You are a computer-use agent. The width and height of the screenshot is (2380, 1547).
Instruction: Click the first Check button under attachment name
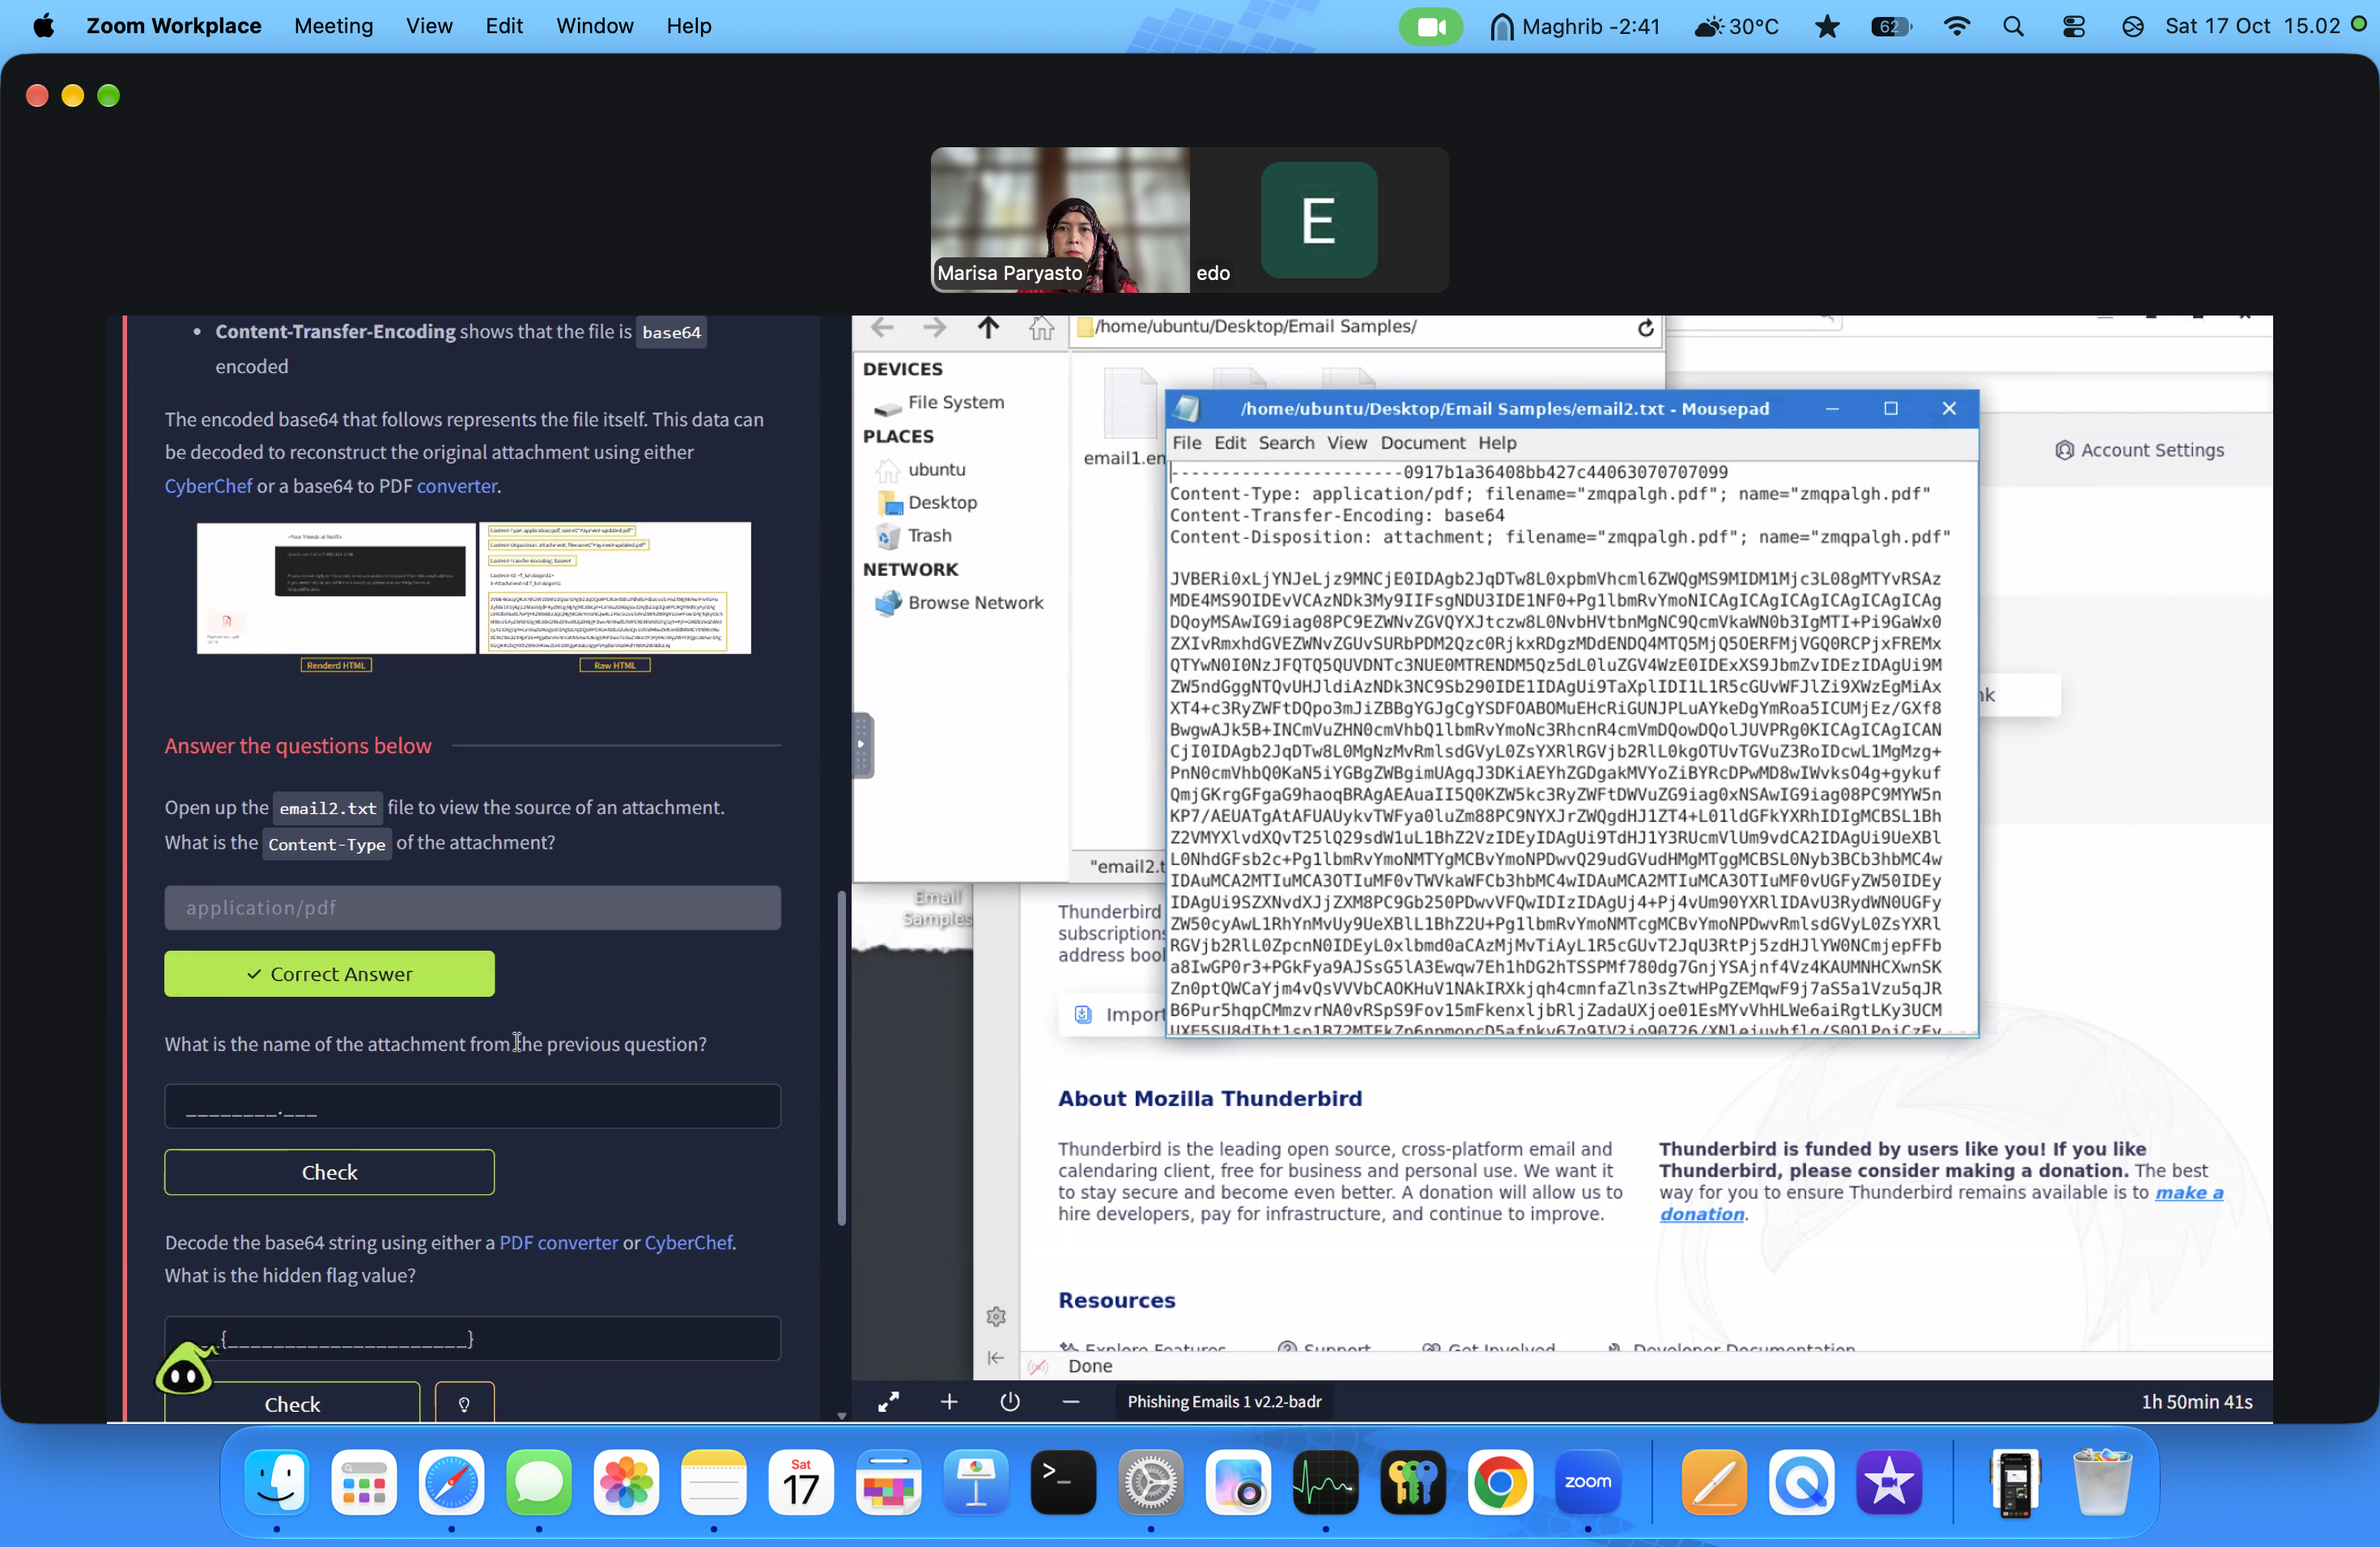point(329,1172)
